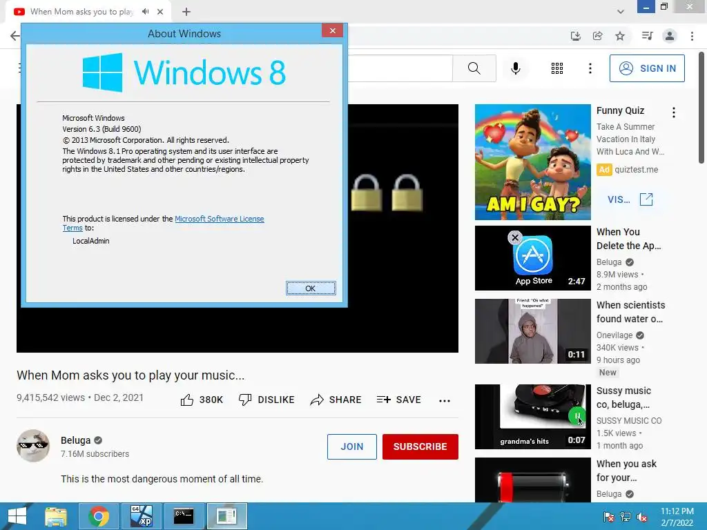The image size is (707, 530).
Task: Open the Chrome profile avatar
Action: [x=670, y=36]
